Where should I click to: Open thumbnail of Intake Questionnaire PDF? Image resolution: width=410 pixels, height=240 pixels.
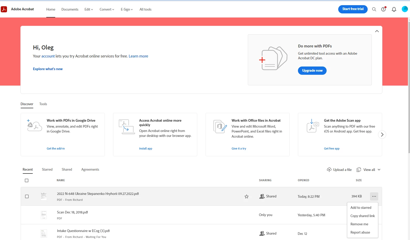(x=44, y=234)
